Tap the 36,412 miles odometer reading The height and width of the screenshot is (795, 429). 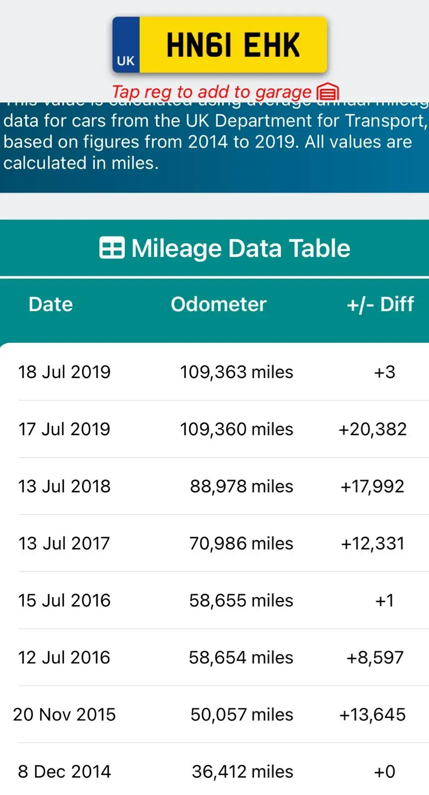click(x=243, y=772)
